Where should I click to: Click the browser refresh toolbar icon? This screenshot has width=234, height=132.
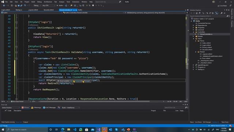66,5
